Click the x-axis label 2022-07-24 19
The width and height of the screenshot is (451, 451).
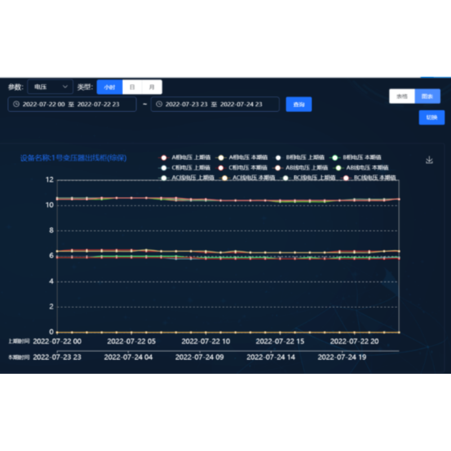pyautogui.click(x=342, y=357)
